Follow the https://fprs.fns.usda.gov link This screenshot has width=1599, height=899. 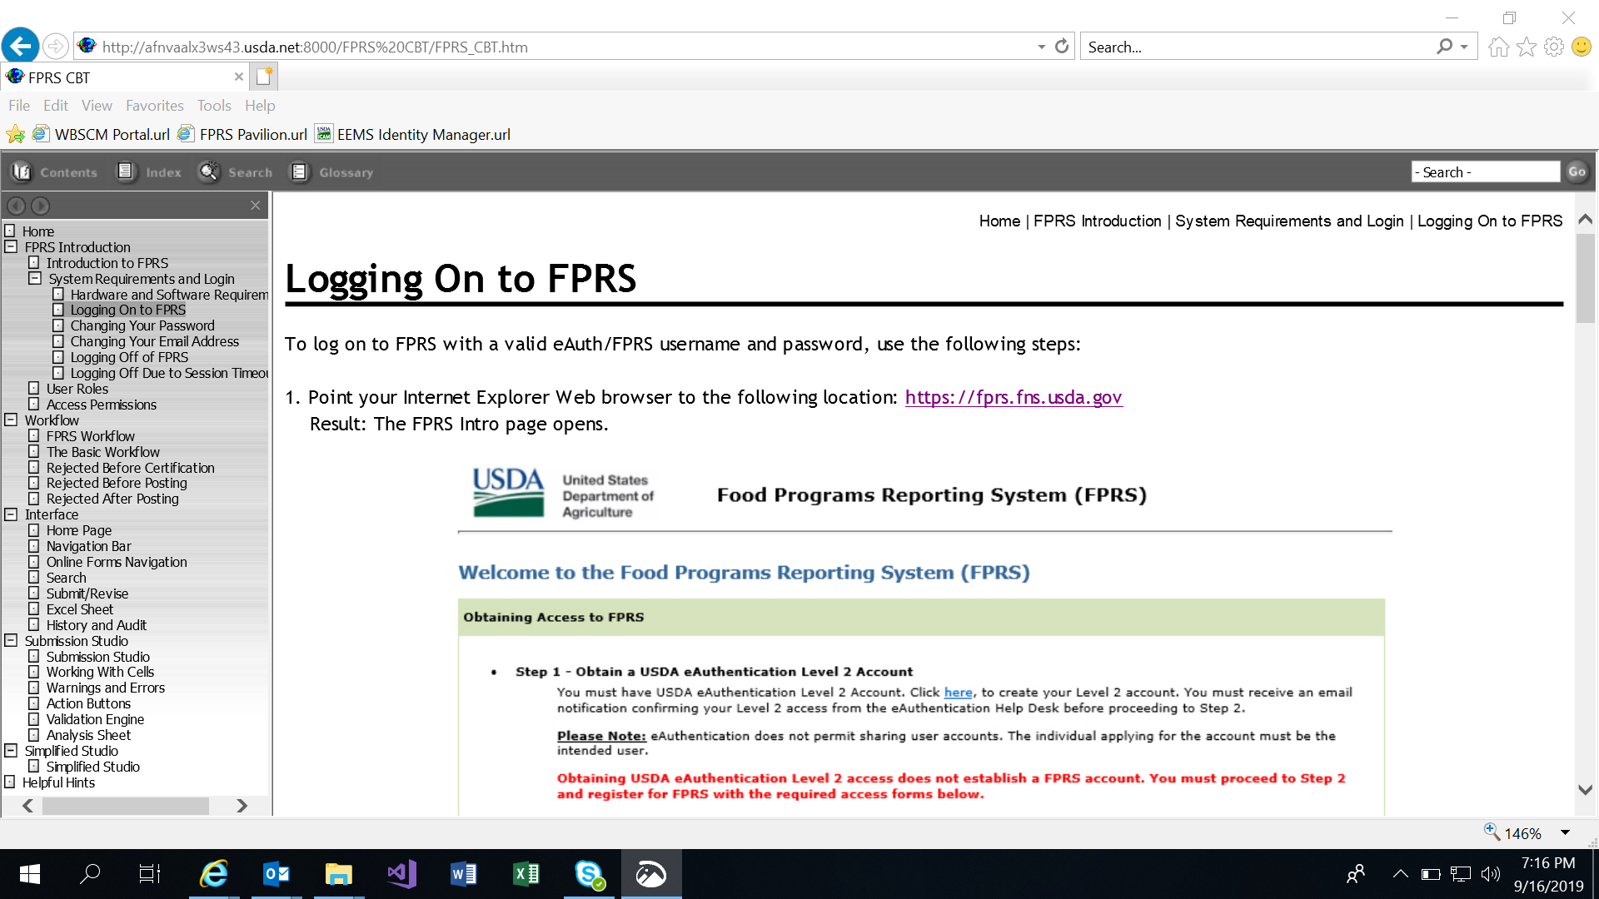[x=1013, y=397]
